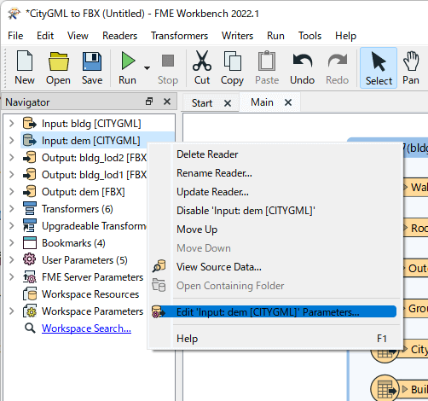This screenshot has height=401, width=428.
Task: Choose Update Reader... from context menu
Action: tap(212, 192)
